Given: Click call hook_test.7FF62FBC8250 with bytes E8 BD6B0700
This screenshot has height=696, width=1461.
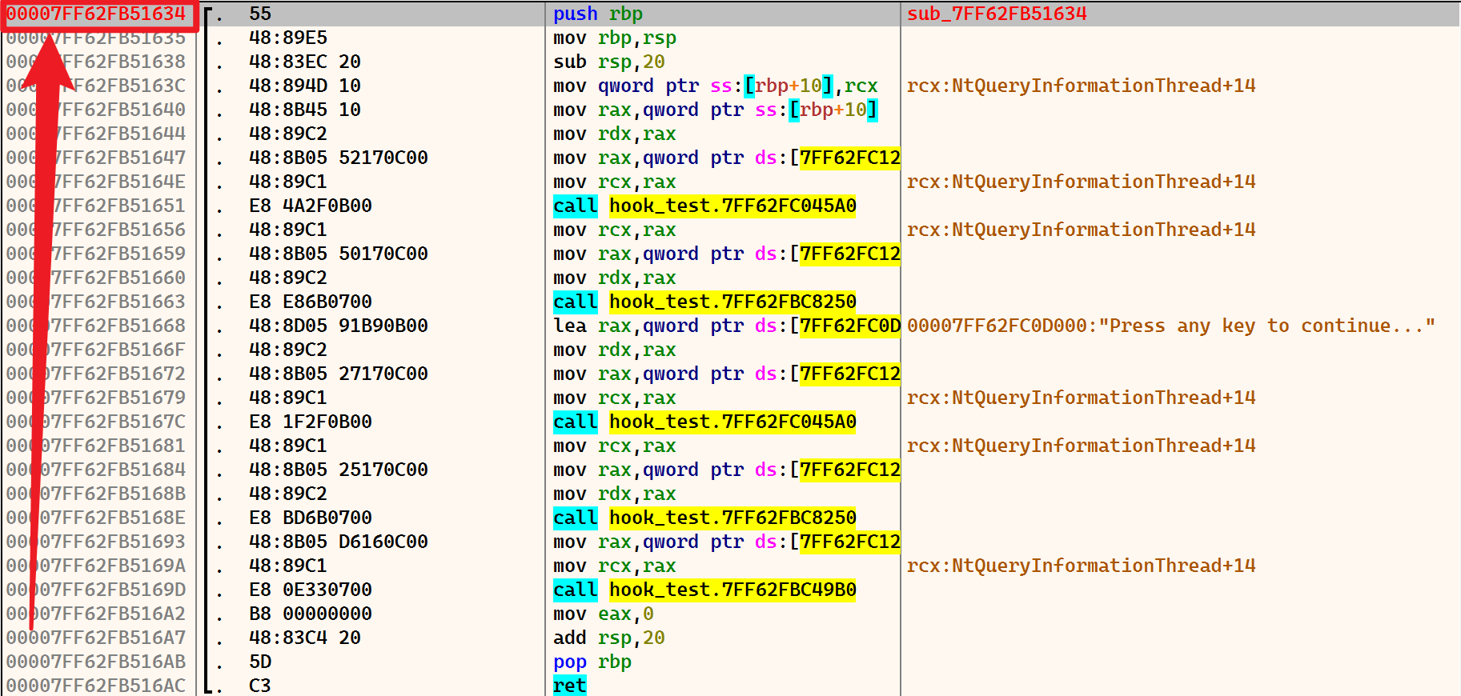Looking at the screenshot, I should [x=704, y=518].
